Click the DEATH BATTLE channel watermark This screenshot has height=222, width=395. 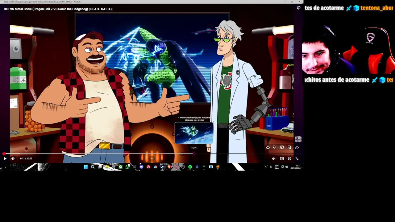[298, 139]
